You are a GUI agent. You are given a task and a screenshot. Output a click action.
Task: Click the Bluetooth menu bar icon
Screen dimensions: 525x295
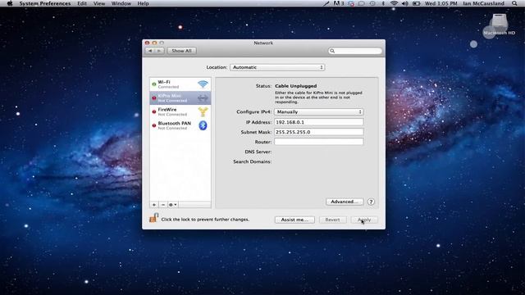coord(384,3)
